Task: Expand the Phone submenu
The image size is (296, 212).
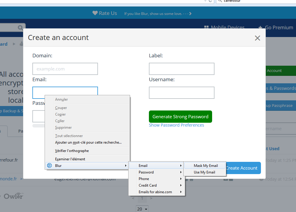Action: tap(156, 179)
